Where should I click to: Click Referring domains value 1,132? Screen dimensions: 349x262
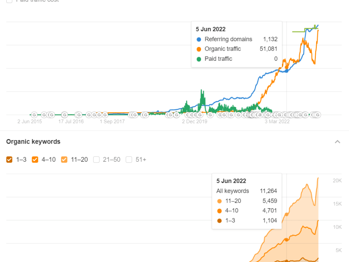click(x=270, y=39)
